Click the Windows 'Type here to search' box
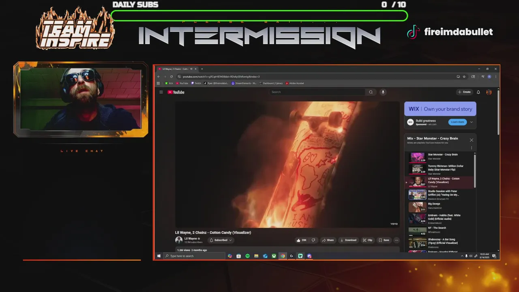Viewport: 519px width, 292px height. pos(195,256)
